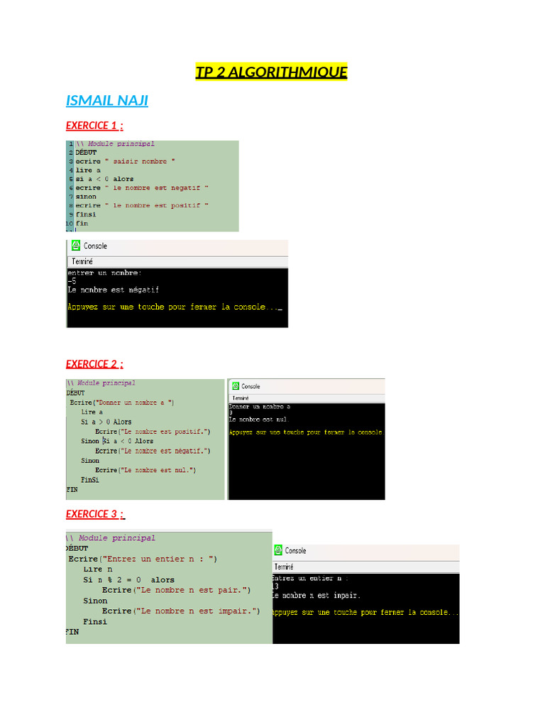Image resolution: width=545 pixels, height=727 pixels.
Task: Click 'Si a > 0 Alors' code line
Action: (106, 422)
